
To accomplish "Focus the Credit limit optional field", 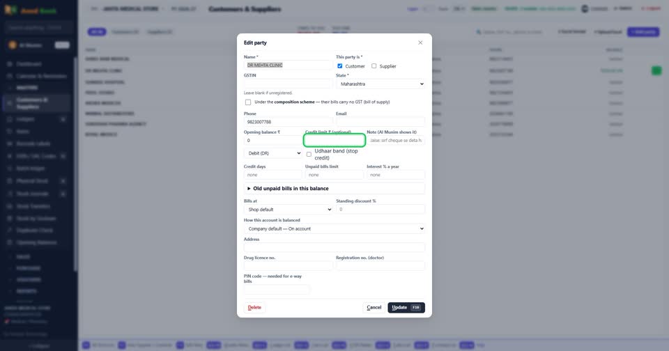I will click(x=334, y=140).
